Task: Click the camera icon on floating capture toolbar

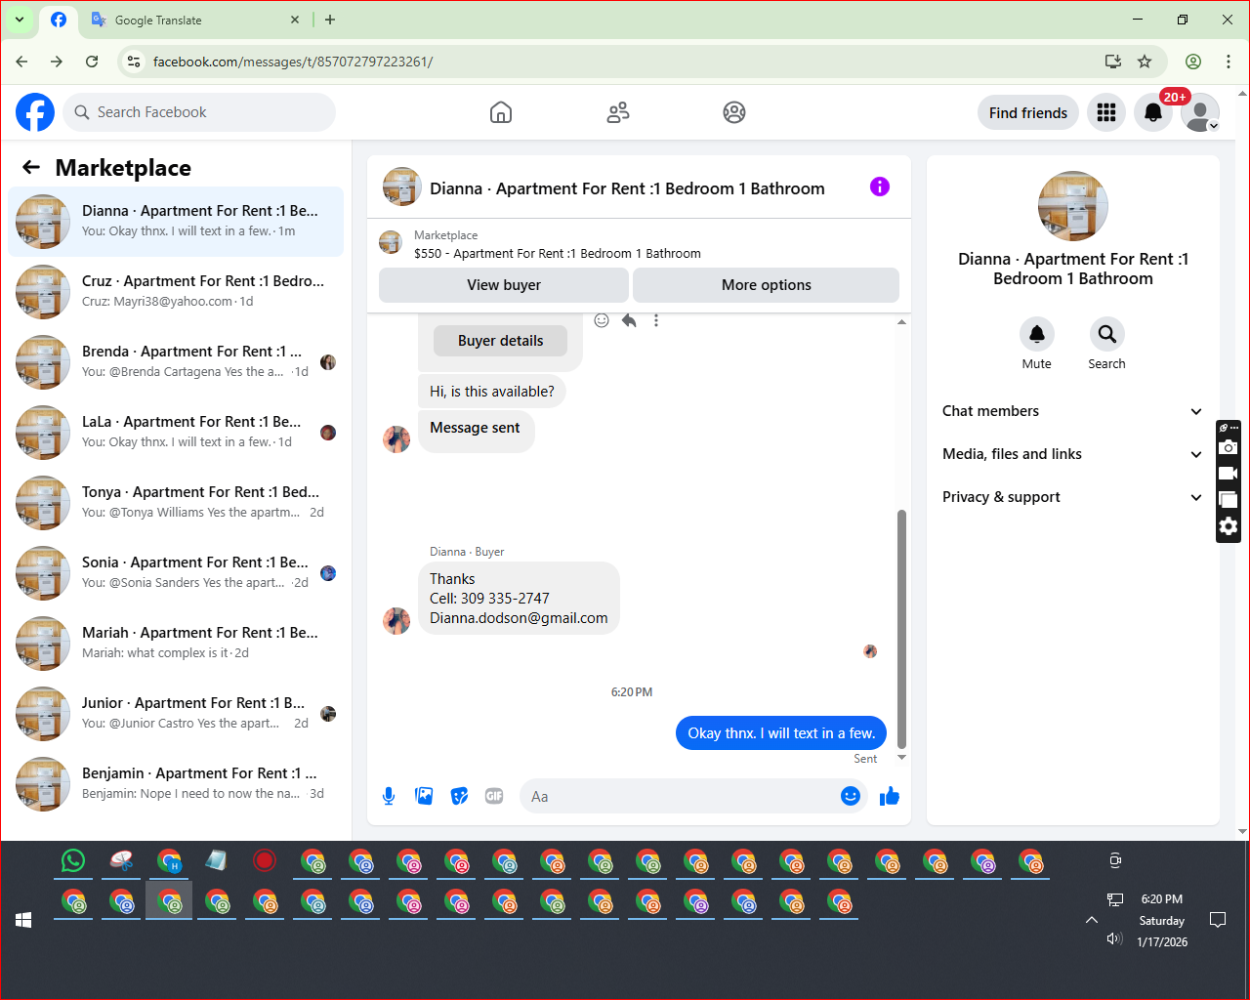Action: coord(1229,447)
